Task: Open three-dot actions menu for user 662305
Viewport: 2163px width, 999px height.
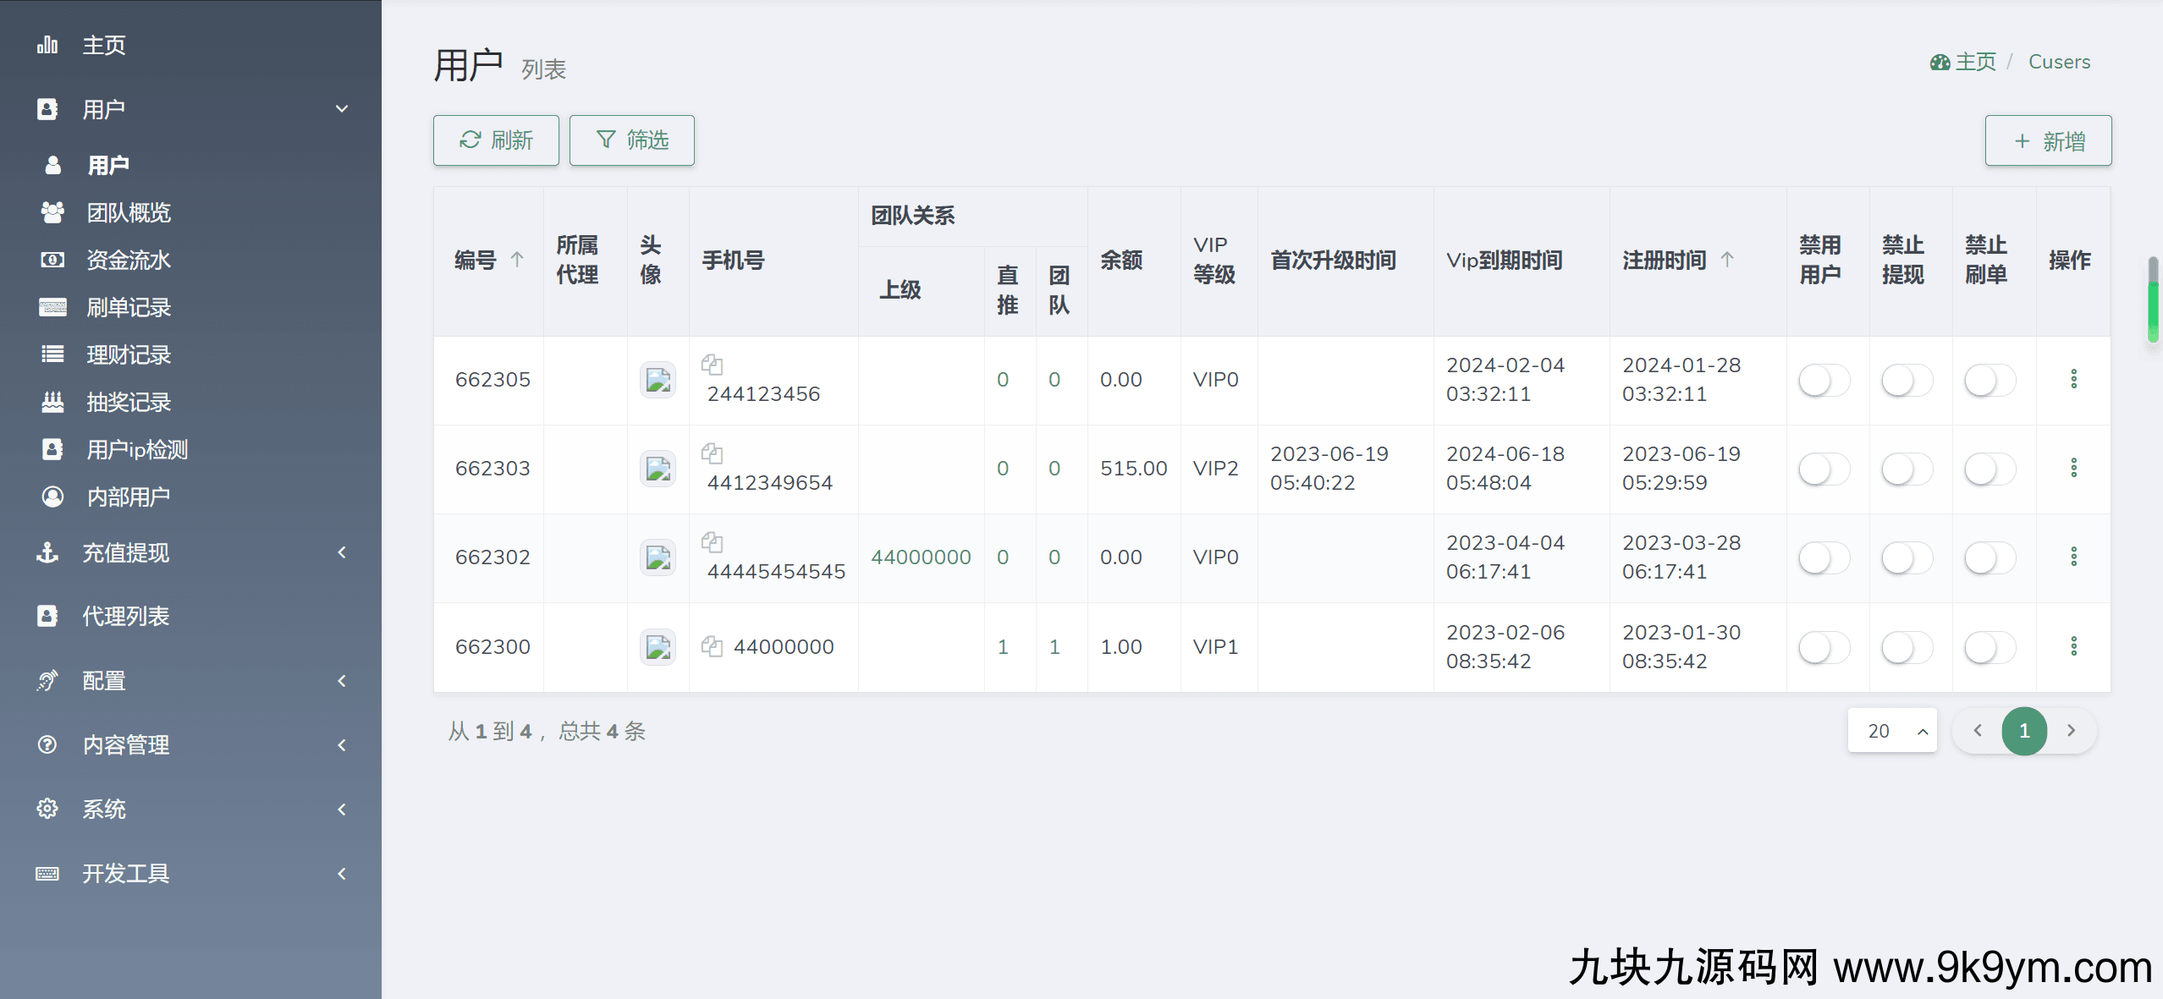Action: point(2073,379)
